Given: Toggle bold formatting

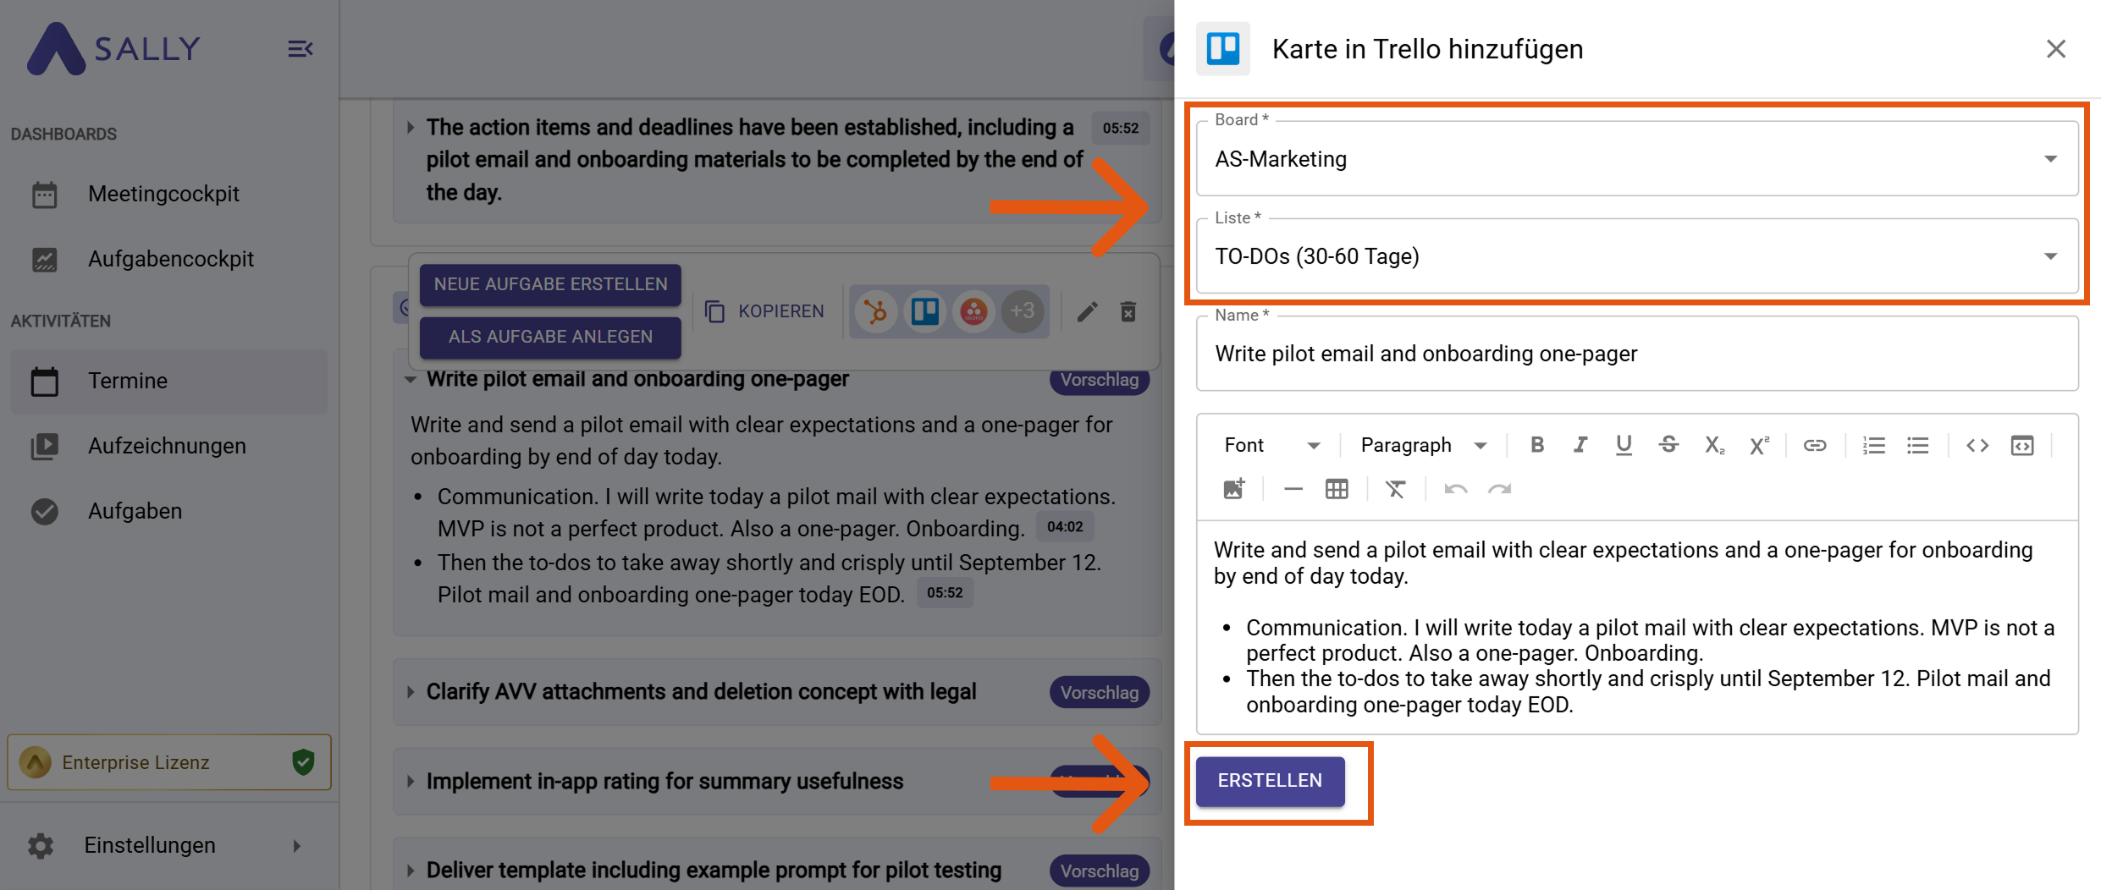Looking at the screenshot, I should [1537, 445].
